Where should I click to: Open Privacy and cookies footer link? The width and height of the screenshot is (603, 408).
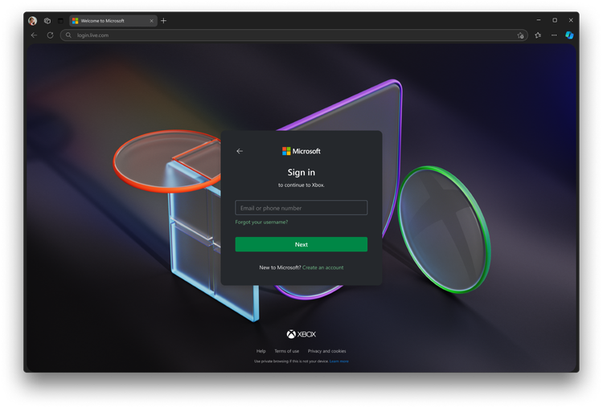pyautogui.click(x=327, y=351)
